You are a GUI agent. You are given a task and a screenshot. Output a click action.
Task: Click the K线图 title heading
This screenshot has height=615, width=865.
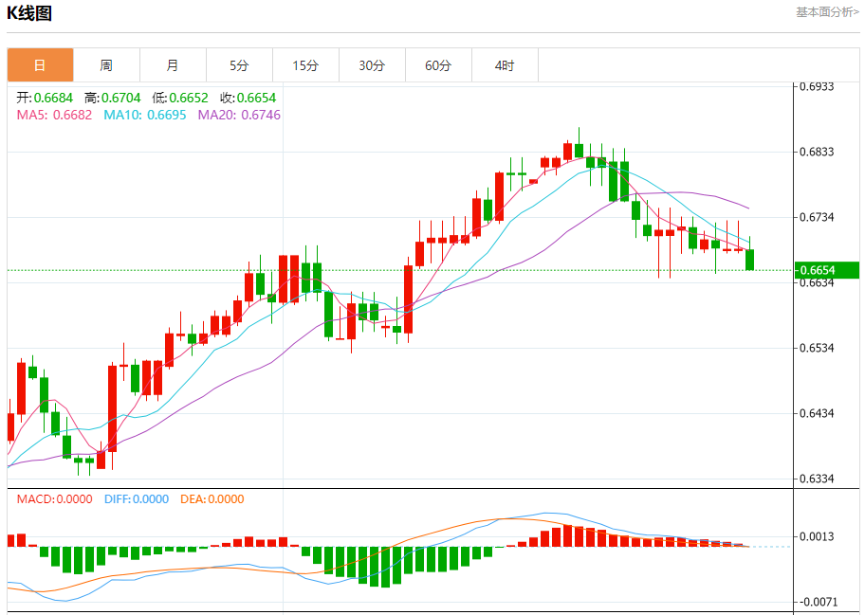coord(29,13)
